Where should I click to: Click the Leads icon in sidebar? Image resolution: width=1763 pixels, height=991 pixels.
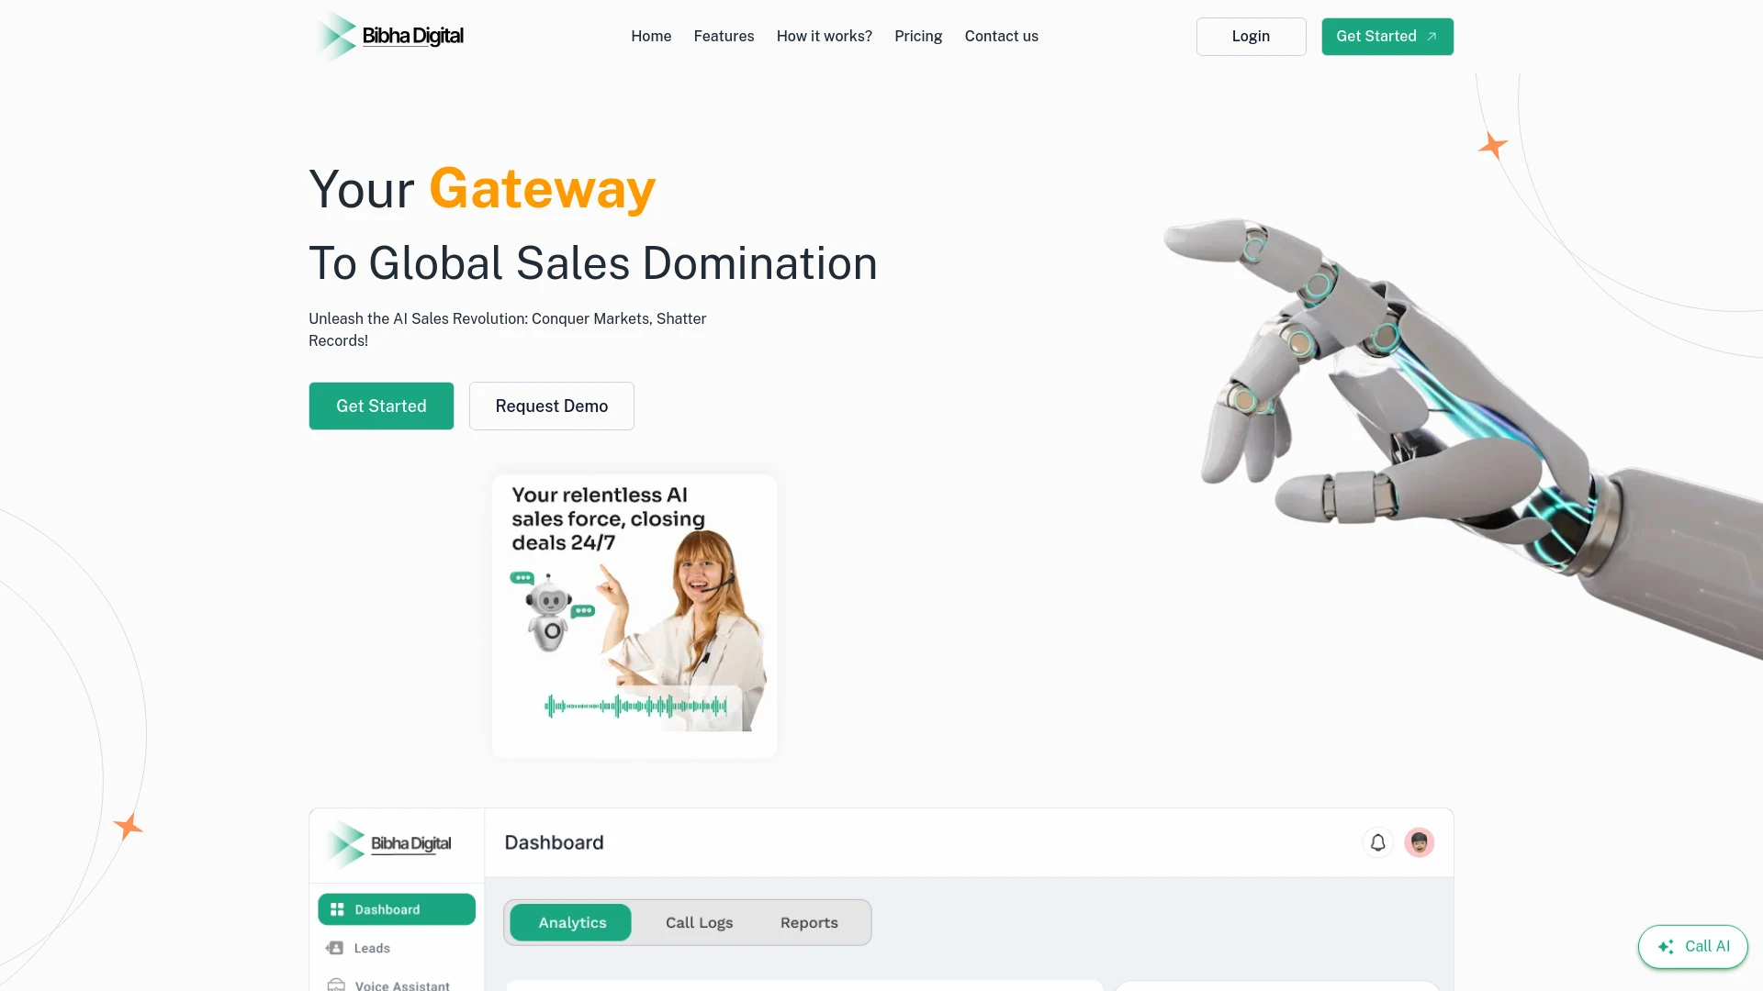(x=337, y=948)
